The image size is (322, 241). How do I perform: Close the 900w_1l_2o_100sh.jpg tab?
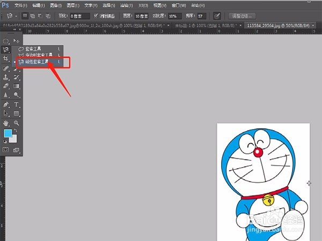(169, 25)
